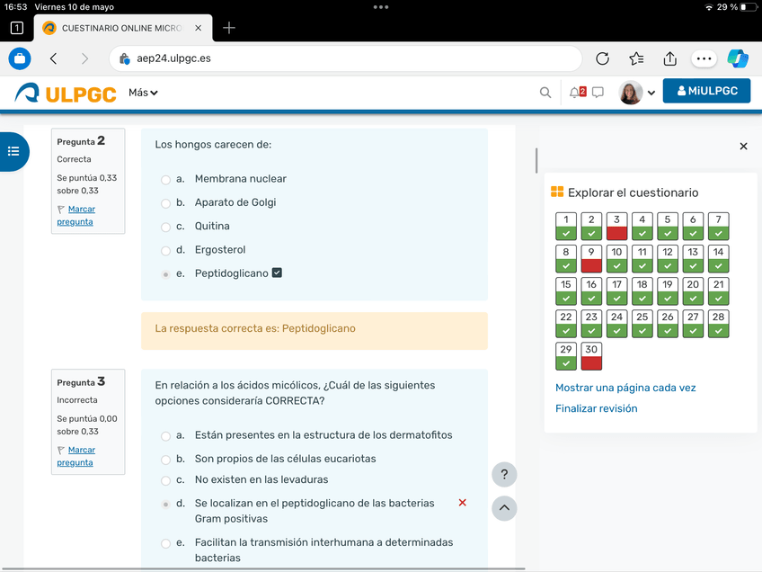Click the MiULPGC button
This screenshot has width=762, height=572.
coord(706,91)
